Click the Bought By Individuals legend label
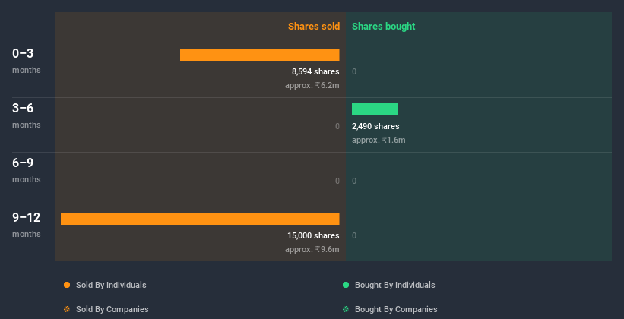This screenshot has height=319, width=624. 394,285
